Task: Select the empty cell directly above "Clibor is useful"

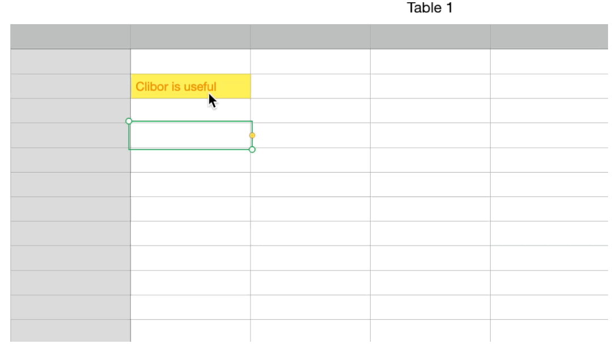Action: coord(191,62)
